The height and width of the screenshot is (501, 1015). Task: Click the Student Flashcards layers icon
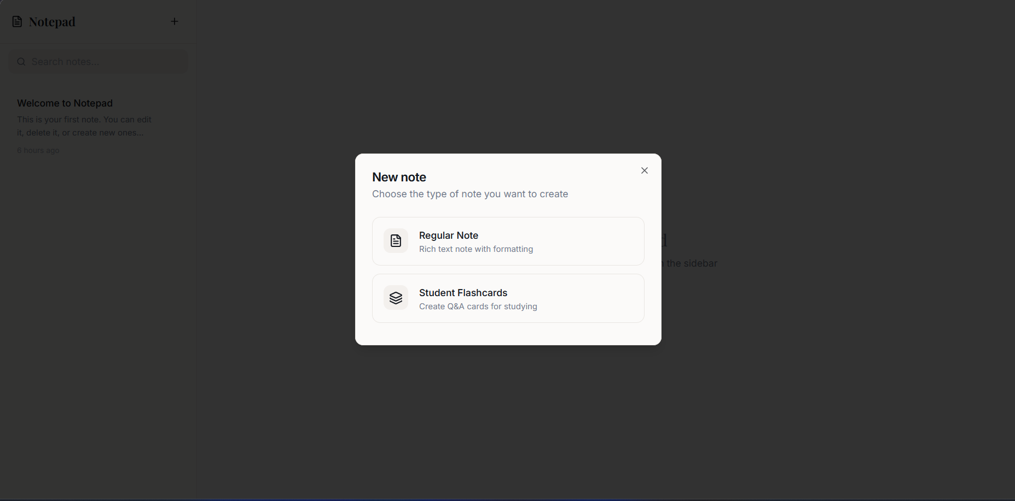click(396, 298)
